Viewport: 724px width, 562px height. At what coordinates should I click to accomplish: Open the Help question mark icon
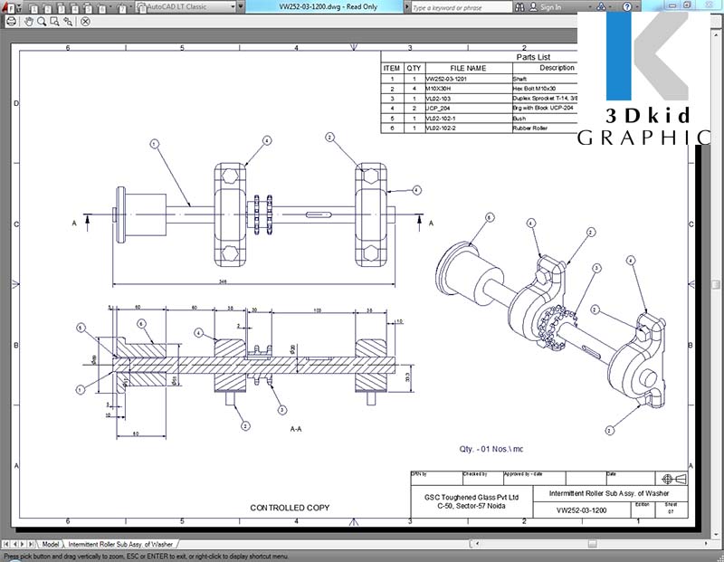[627, 7]
